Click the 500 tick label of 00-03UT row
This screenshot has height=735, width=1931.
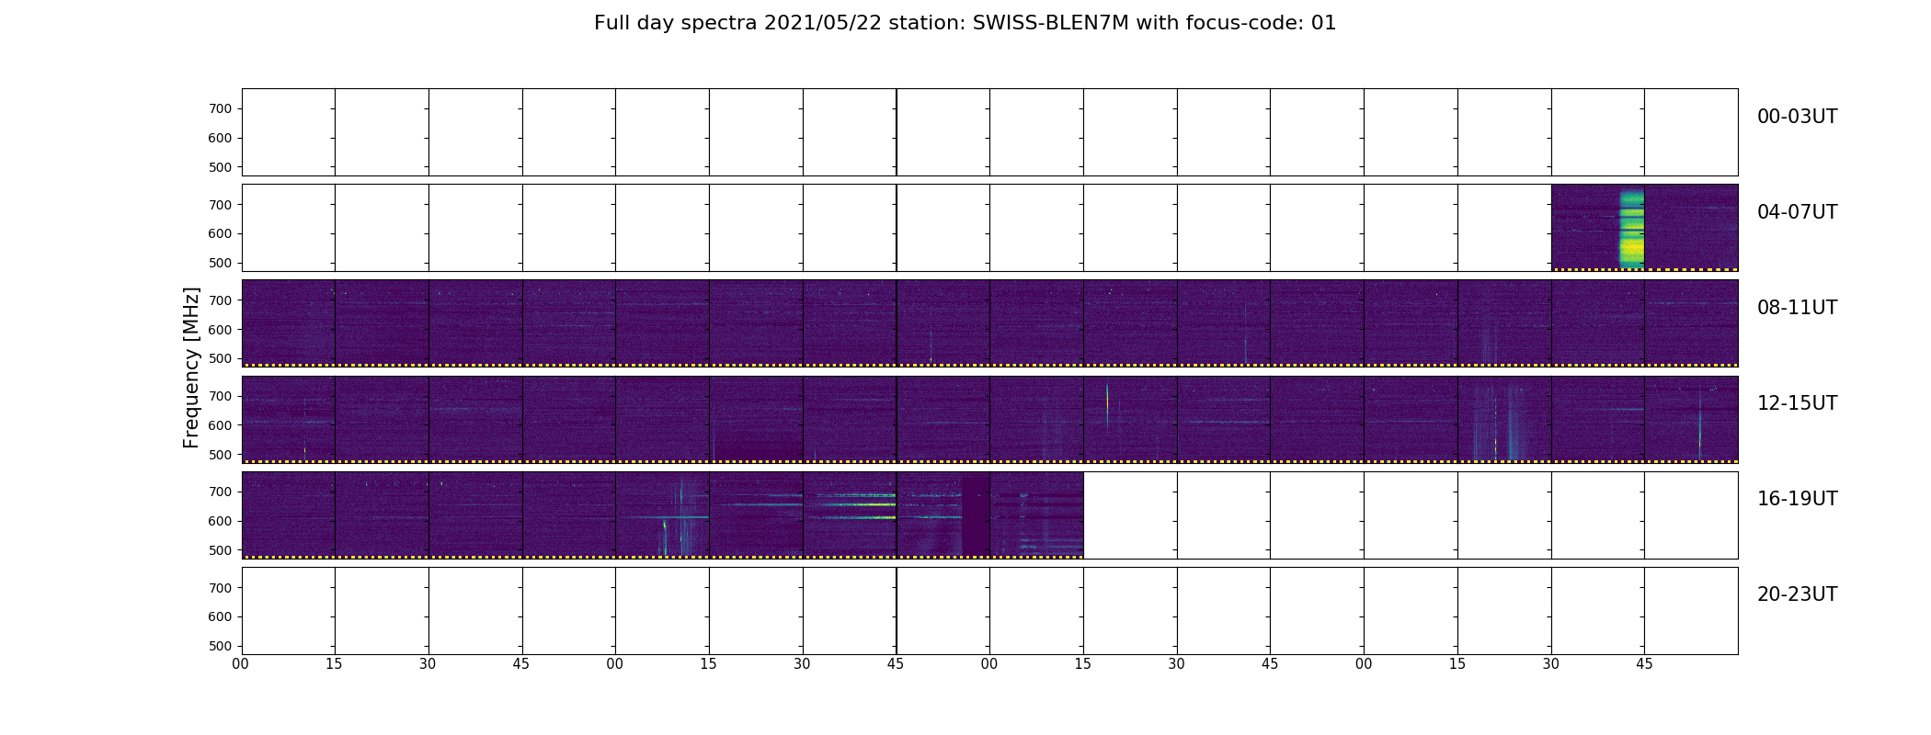point(220,167)
